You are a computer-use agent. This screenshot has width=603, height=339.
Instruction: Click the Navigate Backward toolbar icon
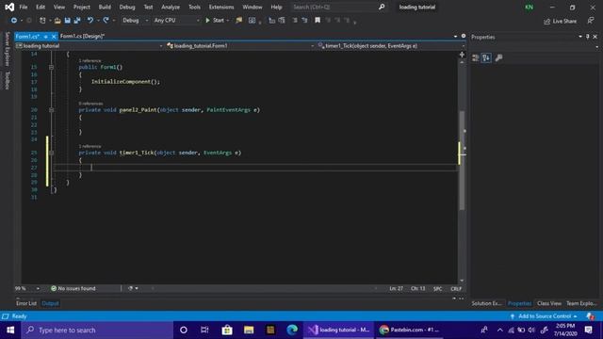[13, 21]
